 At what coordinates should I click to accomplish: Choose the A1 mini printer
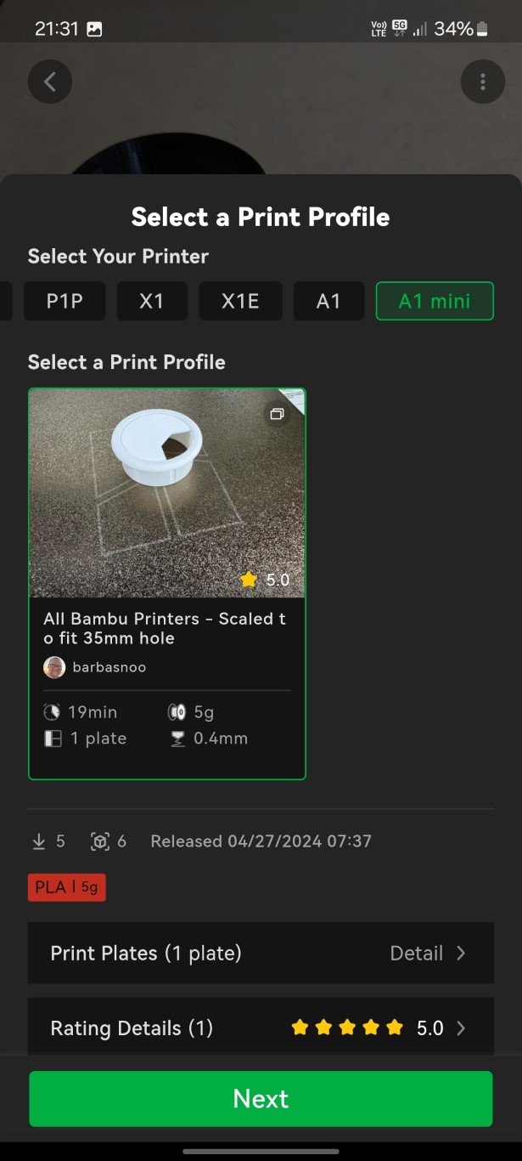coord(435,301)
